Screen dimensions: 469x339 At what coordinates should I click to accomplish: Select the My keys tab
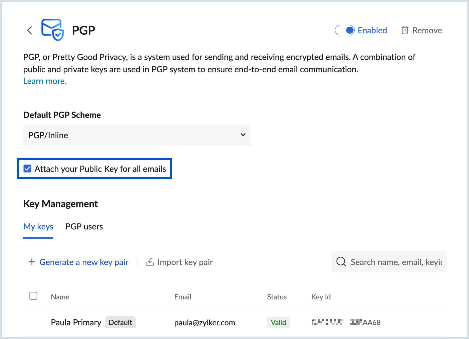coord(38,226)
